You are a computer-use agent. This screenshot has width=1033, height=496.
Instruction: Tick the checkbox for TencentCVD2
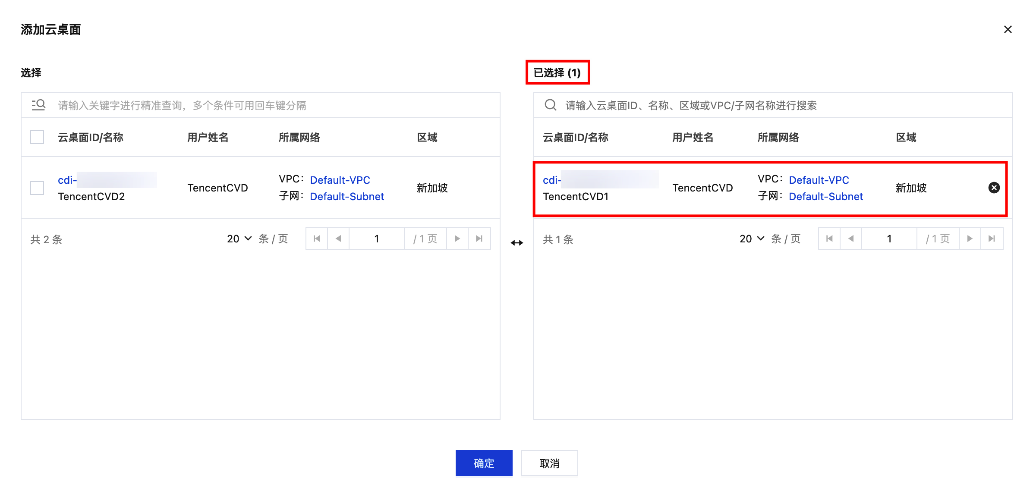[x=37, y=188]
